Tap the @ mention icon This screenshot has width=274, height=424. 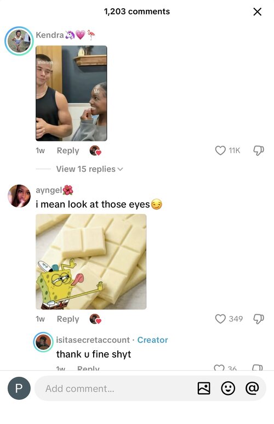tap(252, 388)
